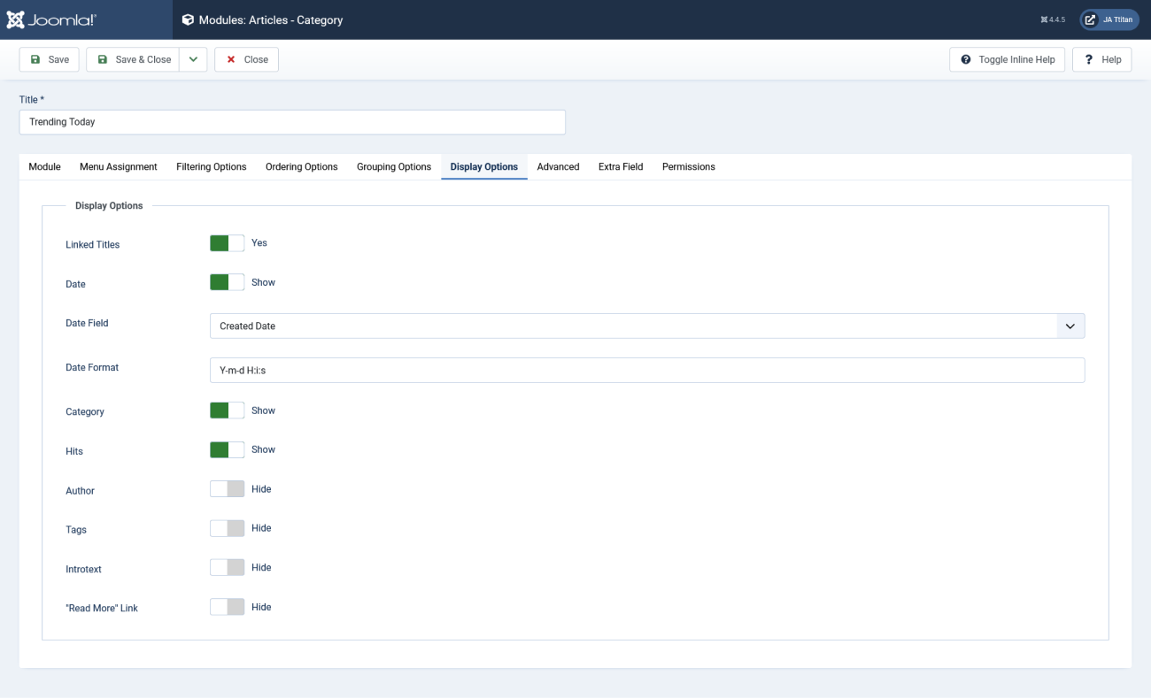Open the Permissions tab
This screenshot has width=1151, height=698.
point(689,166)
